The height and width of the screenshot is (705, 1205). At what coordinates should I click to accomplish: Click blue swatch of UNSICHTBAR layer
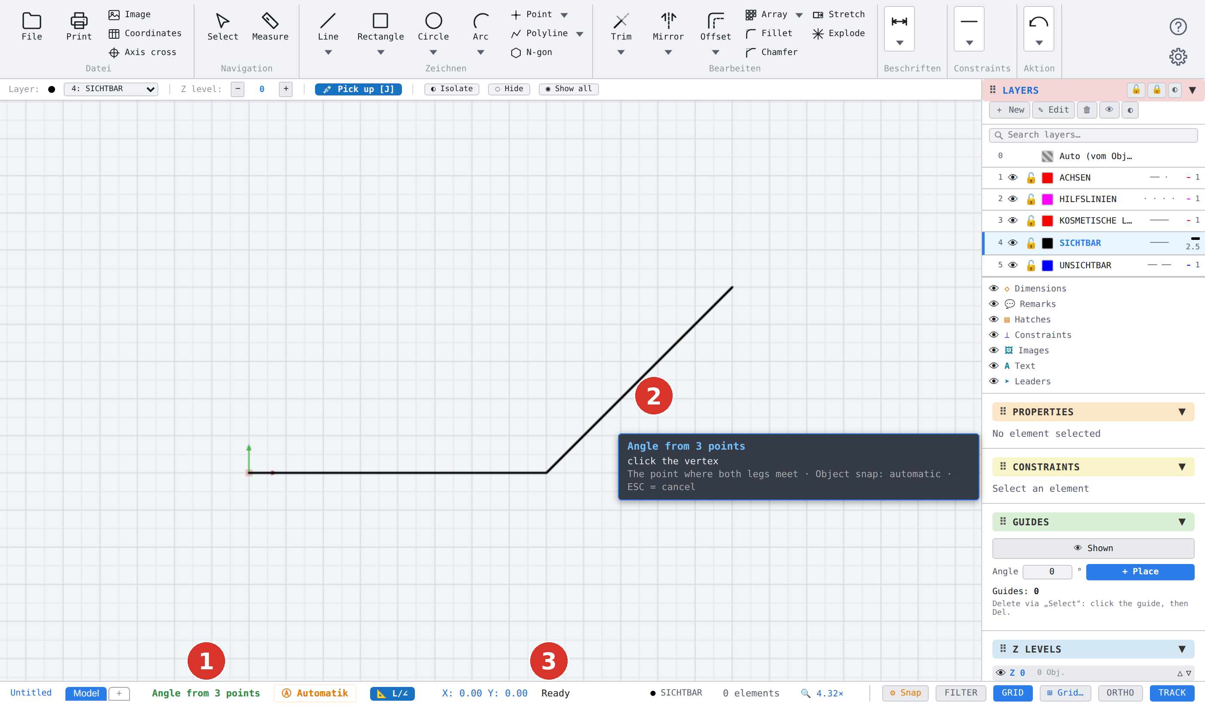click(x=1047, y=266)
